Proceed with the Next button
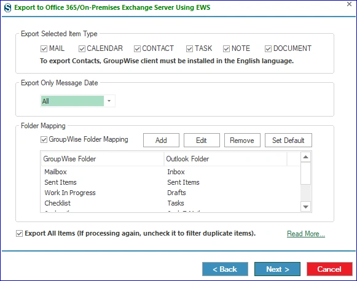Viewport: 357px width, 281px height. click(x=277, y=269)
